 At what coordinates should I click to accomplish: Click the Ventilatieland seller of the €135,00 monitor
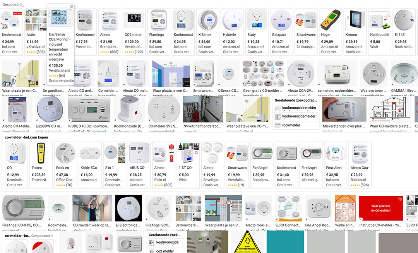[60, 70]
